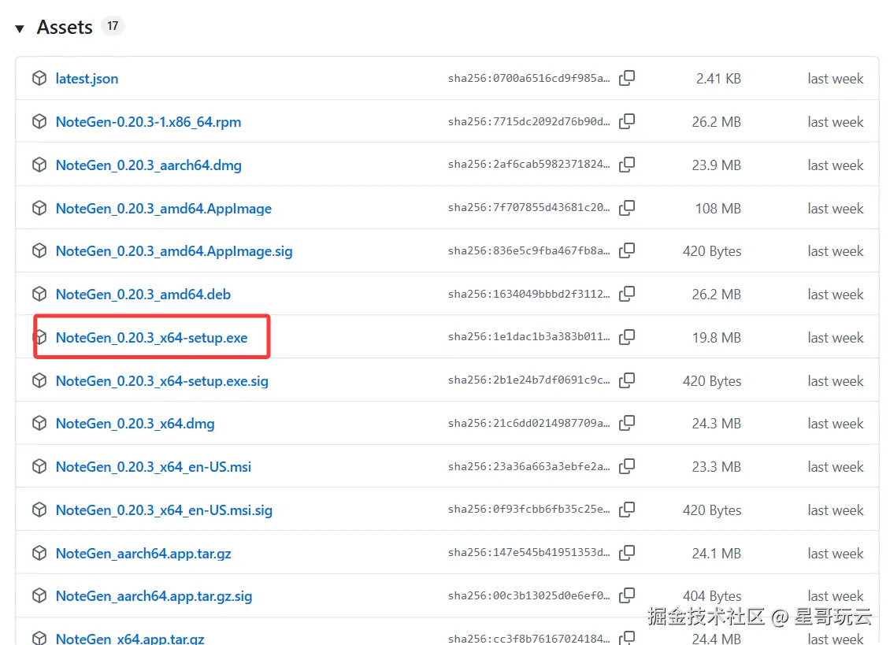Viewport: 890px width, 645px height.
Task: Select hash text sha256:2b1e24b7df0691c9c…
Action: coord(529,380)
